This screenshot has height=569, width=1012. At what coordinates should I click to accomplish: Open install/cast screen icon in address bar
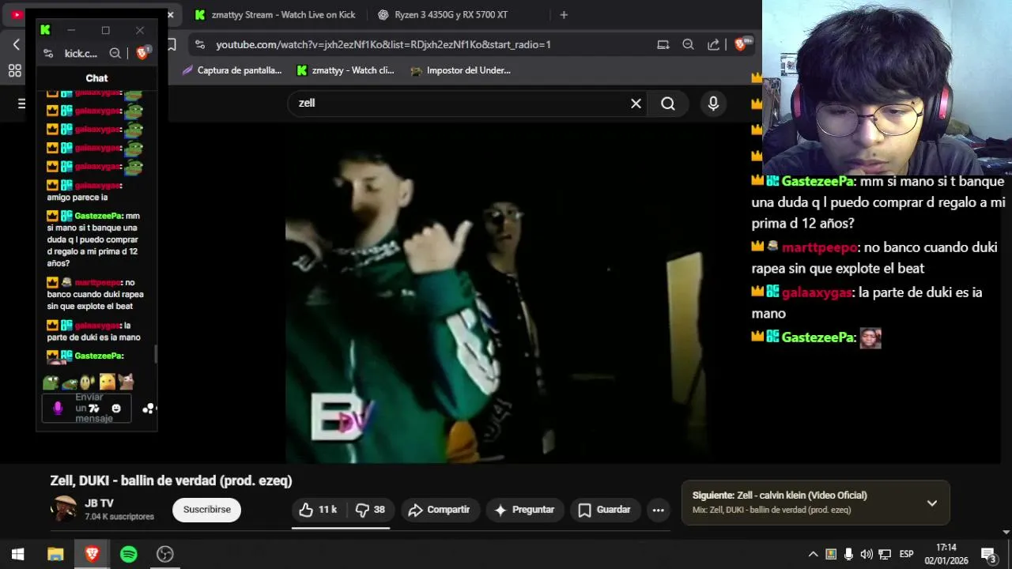663,45
